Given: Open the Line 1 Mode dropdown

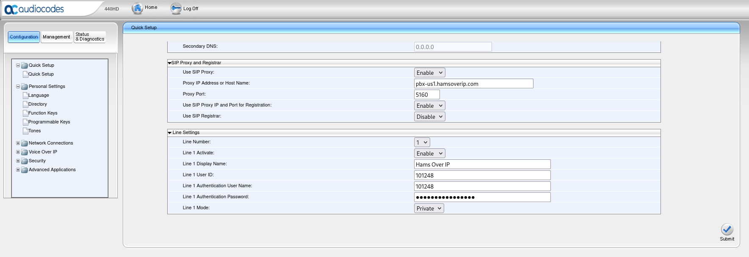Looking at the screenshot, I should (x=428, y=208).
